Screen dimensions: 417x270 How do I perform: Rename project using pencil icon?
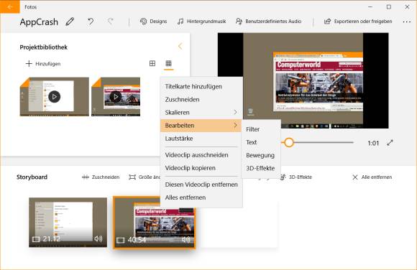pyautogui.click(x=70, y=22)
